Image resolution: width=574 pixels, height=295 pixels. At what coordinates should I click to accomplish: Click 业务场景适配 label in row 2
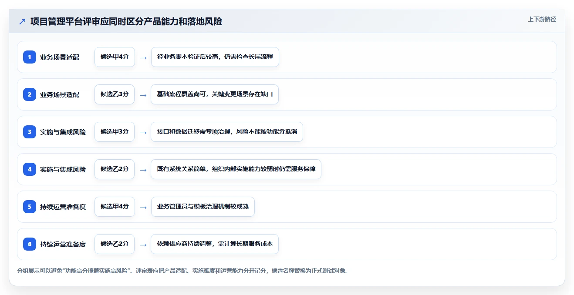[x=60, y=94]
